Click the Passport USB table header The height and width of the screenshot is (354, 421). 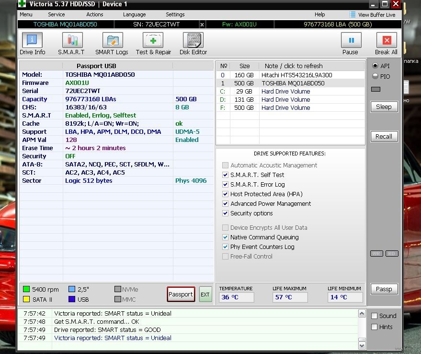[96, 66]
